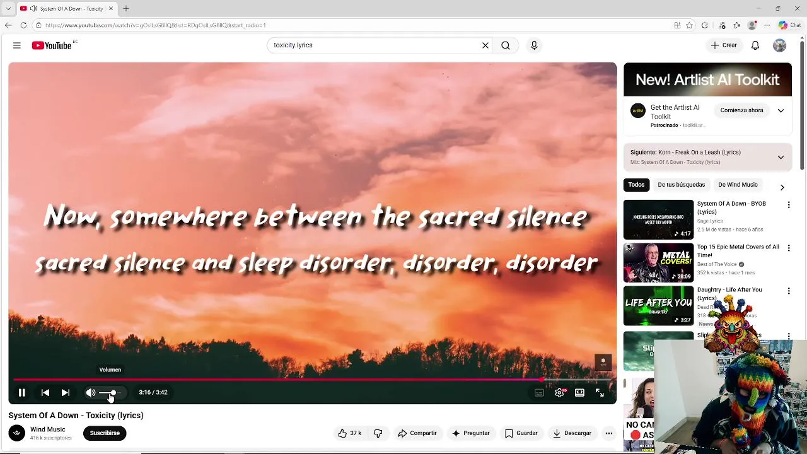
Task: Skip to the previous video
Action: [45, 392]
